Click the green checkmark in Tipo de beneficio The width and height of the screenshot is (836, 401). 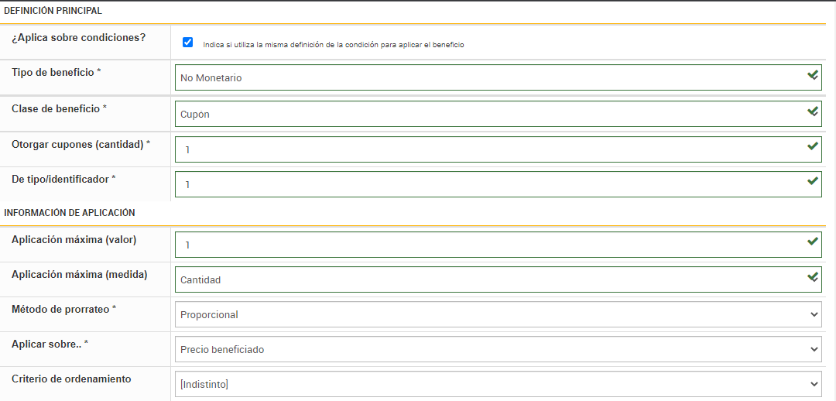pyautogui.click(x=813, y=76)
